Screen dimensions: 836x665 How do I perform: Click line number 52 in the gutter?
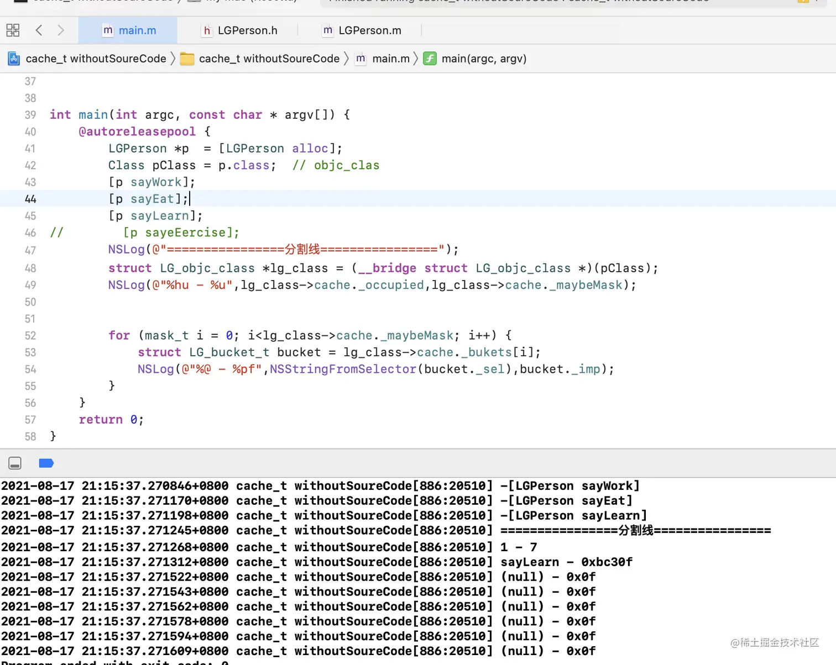coord(30,336)
